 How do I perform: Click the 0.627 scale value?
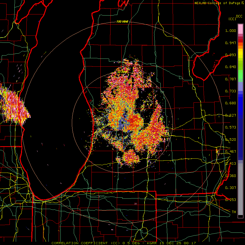[231, 115]
